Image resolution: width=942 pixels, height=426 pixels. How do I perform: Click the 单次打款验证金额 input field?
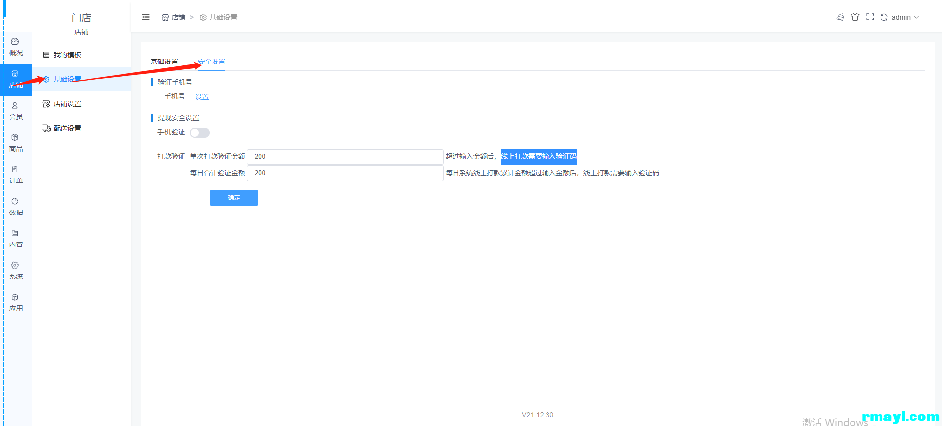[x=345, y=157]
